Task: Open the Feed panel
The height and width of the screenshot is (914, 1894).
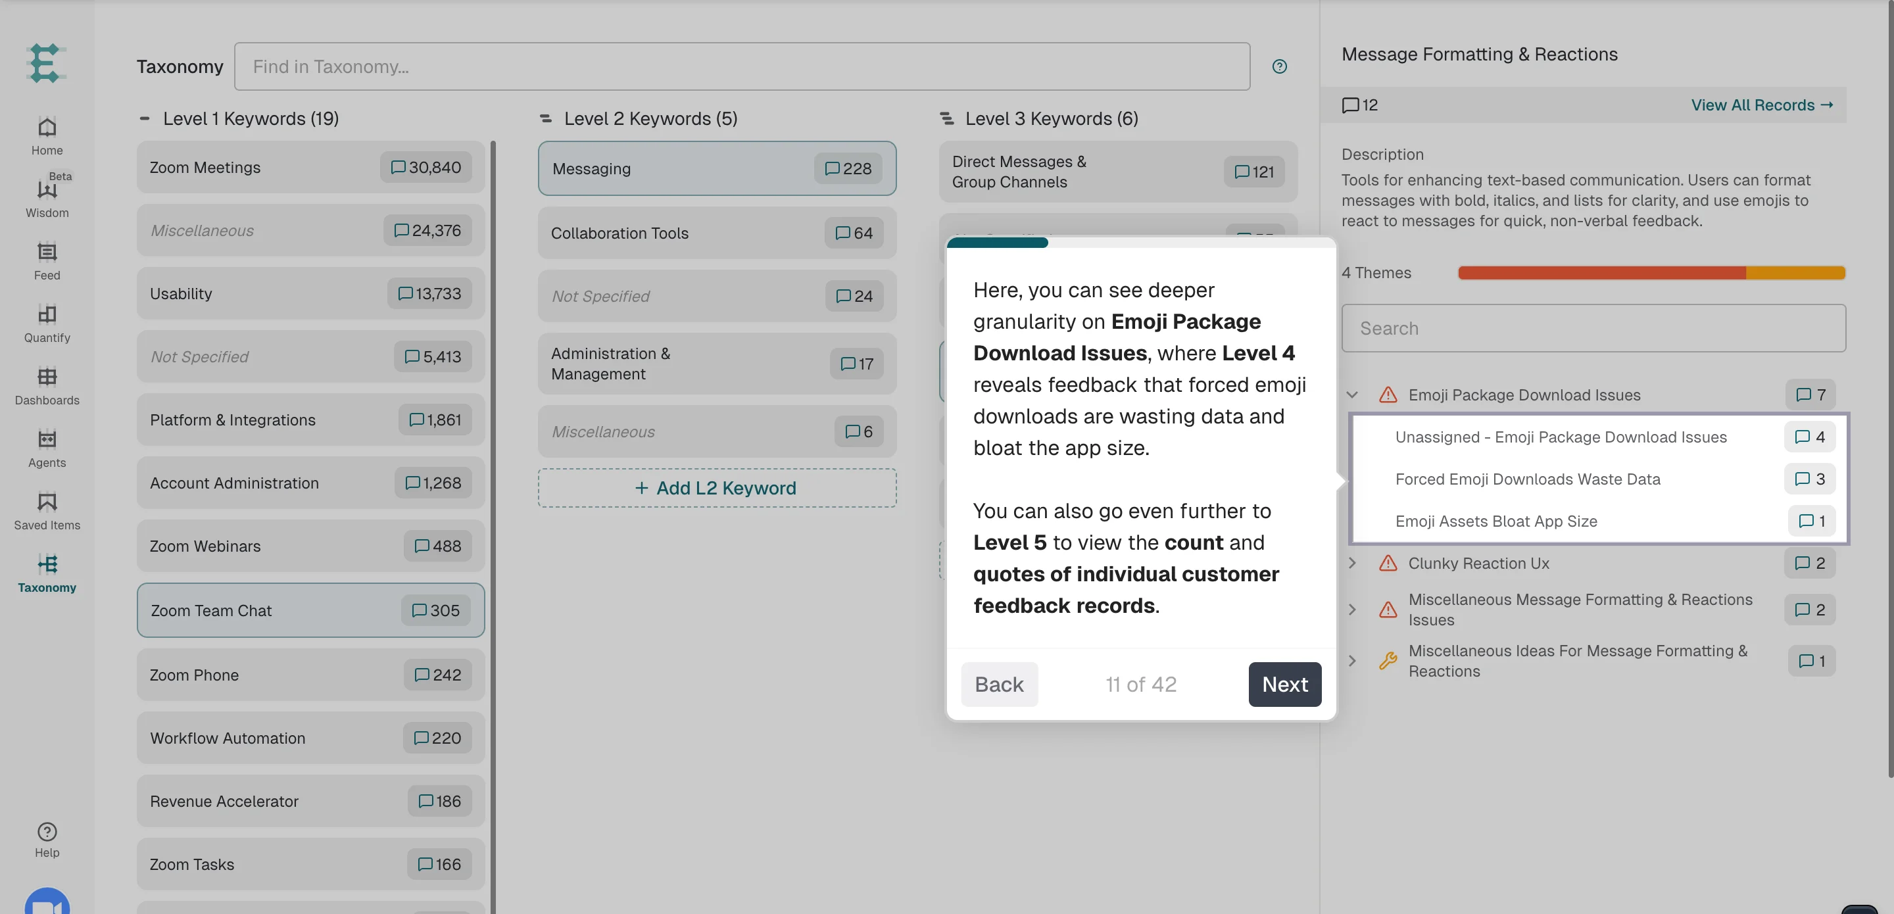Action: pos(46,260)
